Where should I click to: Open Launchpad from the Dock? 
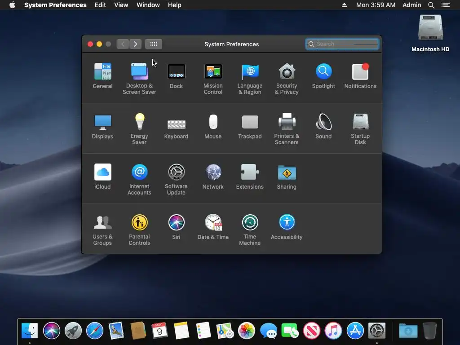tap(73, 331)
